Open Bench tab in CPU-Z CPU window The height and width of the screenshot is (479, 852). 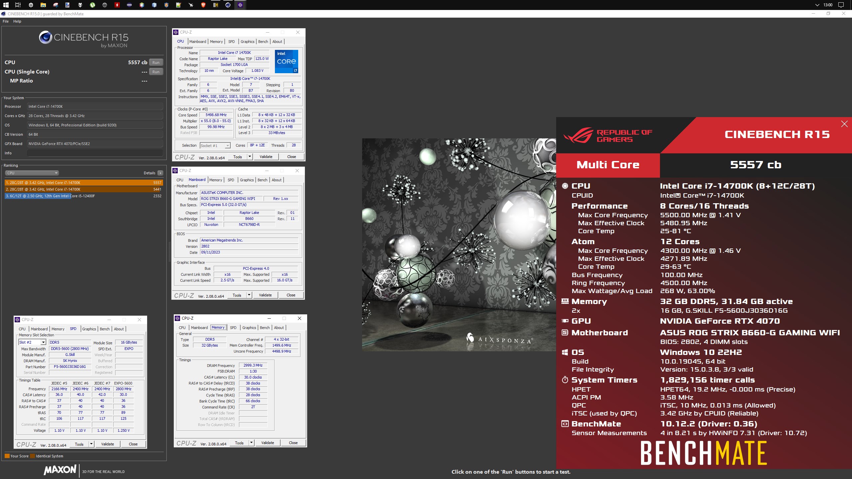point(263,42)
